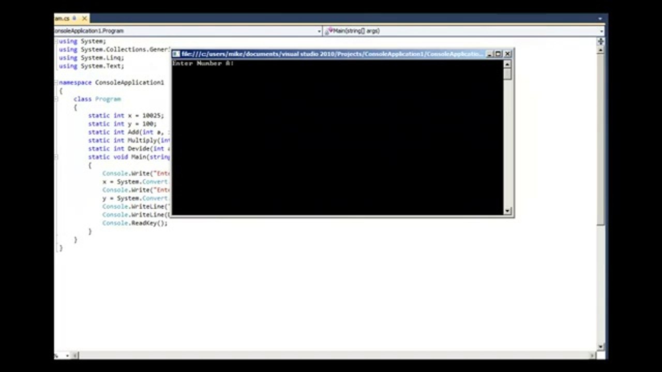Click console scrollbar down arrow
662x372 pixels.
[507, 210]
